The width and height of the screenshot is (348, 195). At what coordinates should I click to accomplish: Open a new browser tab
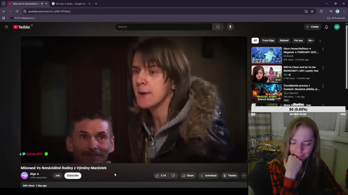click(x=96, y=4)
